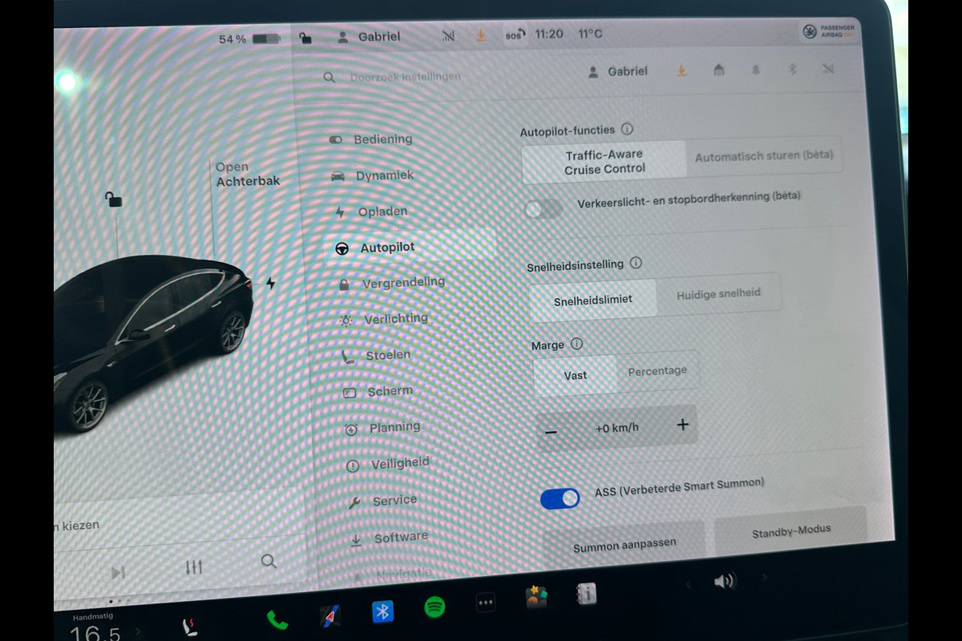Open the three-dots app launcher
Image resolution: width=962 pixels, height=641 pixels.
click(486, 603)
